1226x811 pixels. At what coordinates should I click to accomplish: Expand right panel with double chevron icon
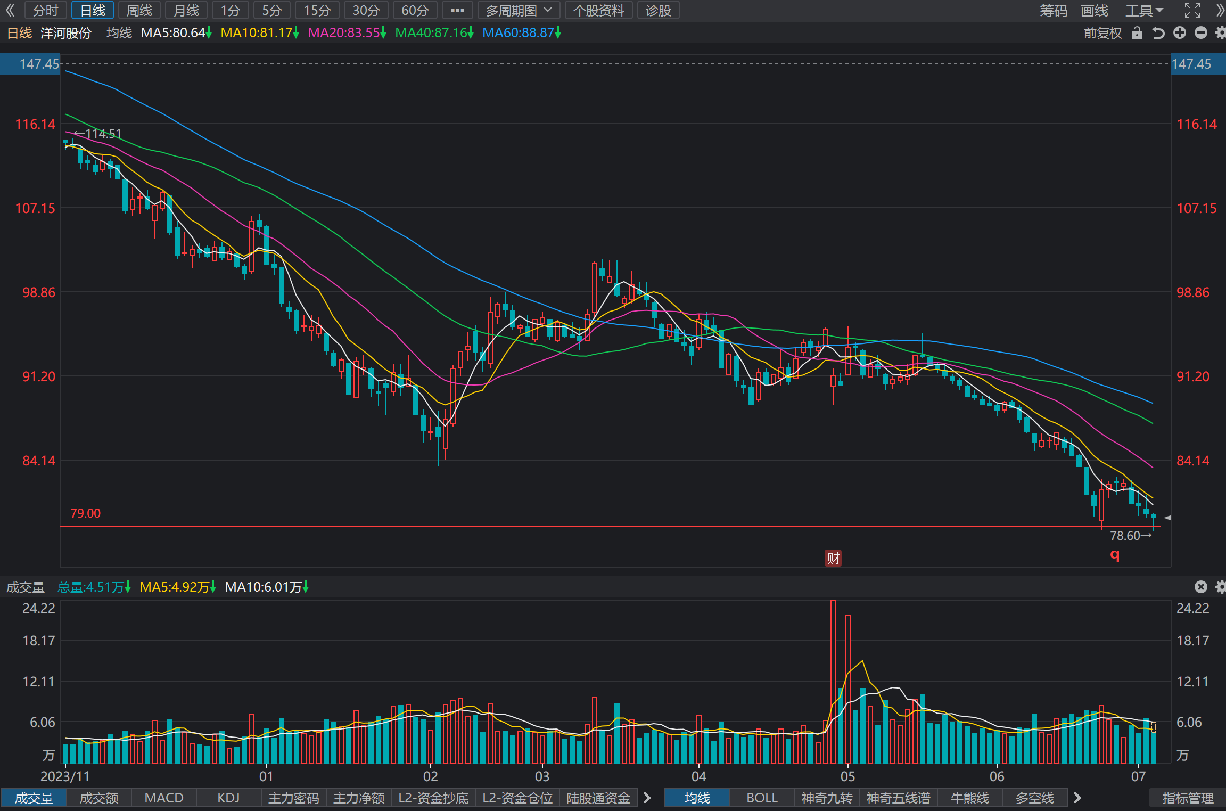(x=1220, y=10)
